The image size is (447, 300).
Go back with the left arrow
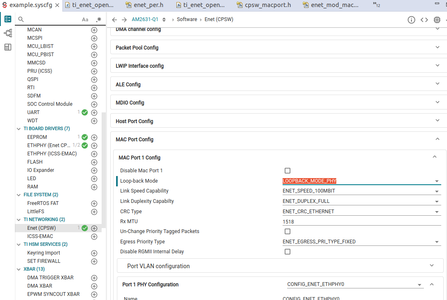114,20
